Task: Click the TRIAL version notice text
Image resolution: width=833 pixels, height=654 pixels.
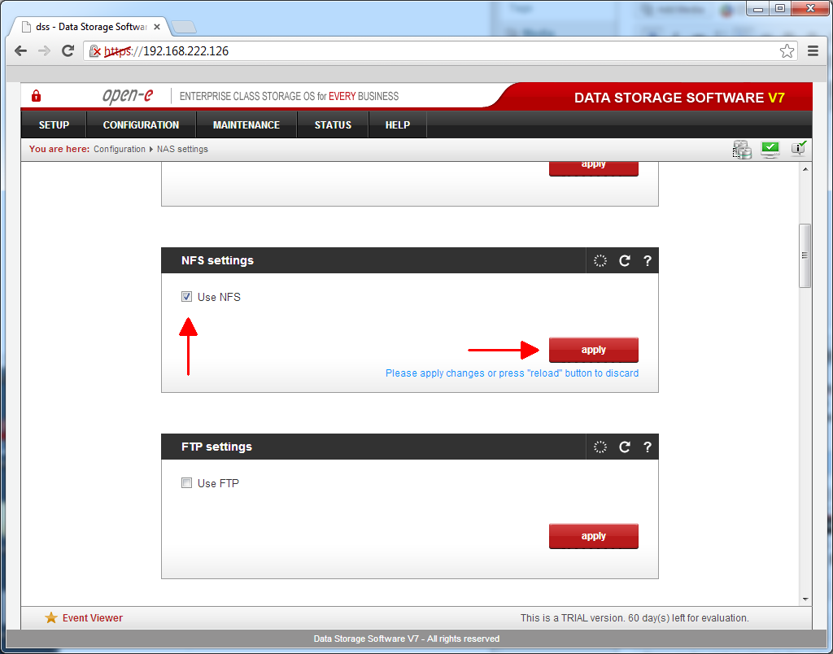Action: (x=635, y=618)
